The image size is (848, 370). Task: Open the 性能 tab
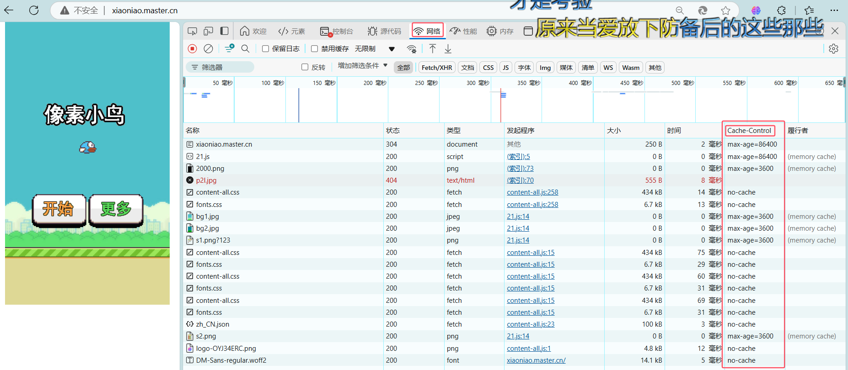point(463,31)
